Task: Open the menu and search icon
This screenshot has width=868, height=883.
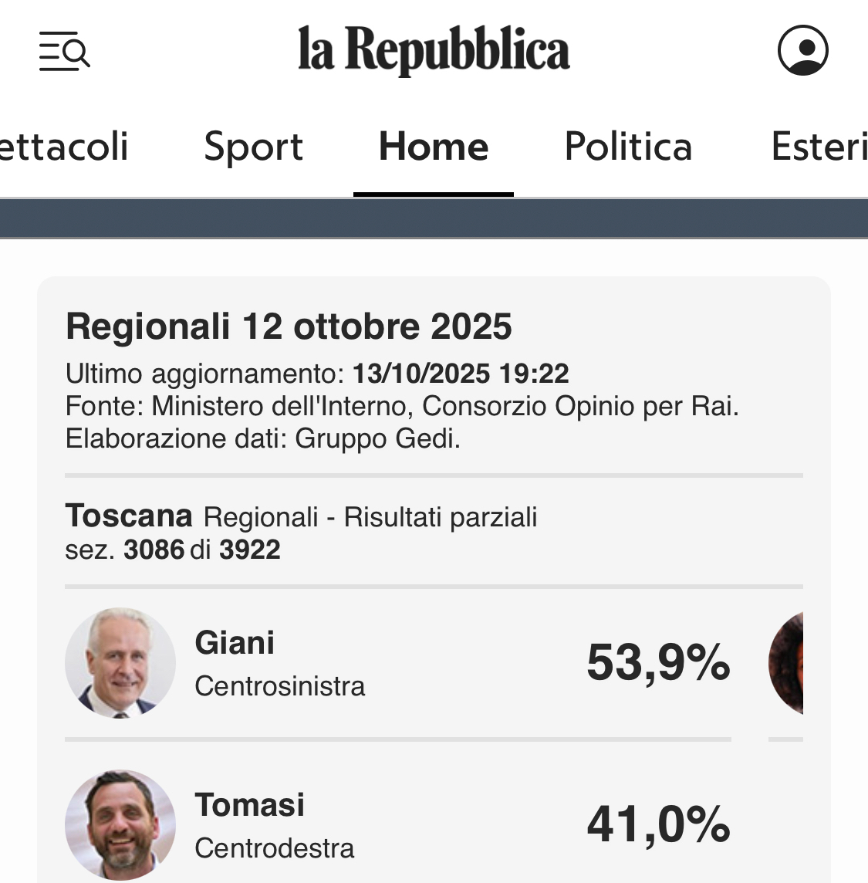Action: point(65,52)
